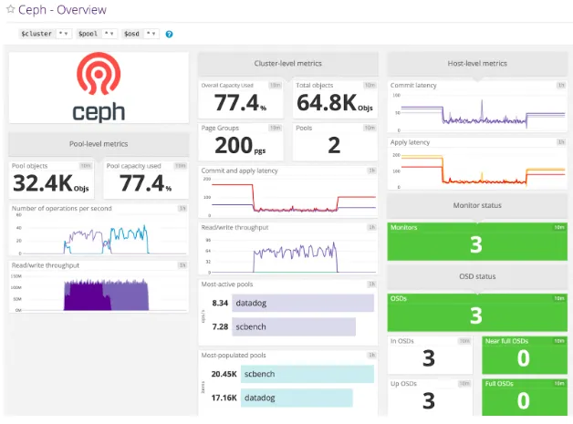Screen dimensions: 573x424
Task: Click the Pool objects 32.4K value
Action: (x=51, y=183)
